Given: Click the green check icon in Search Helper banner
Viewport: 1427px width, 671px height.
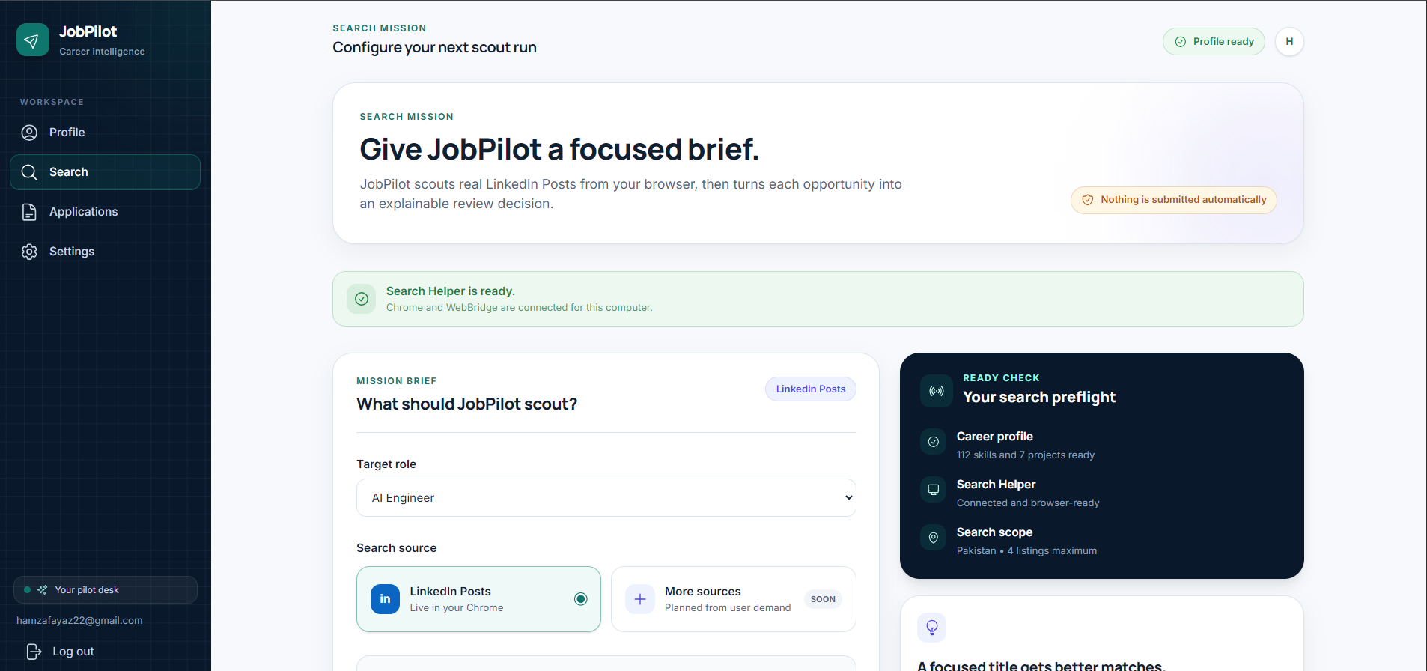Looking at the screenshot, I should click(x=362, y=299).
